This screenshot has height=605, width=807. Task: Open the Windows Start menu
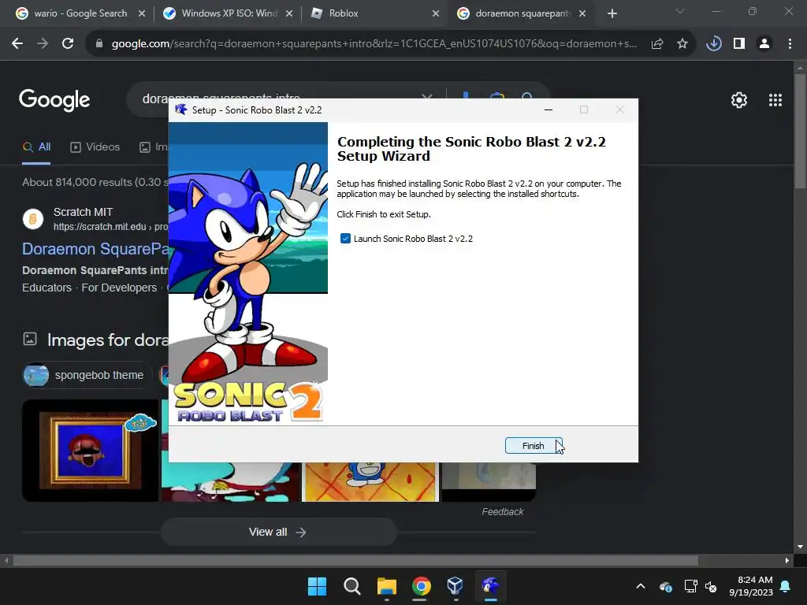(317, 586)
